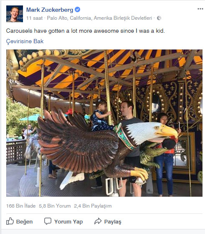Open Mark Zuckerberg profile picture

[15, 14]
